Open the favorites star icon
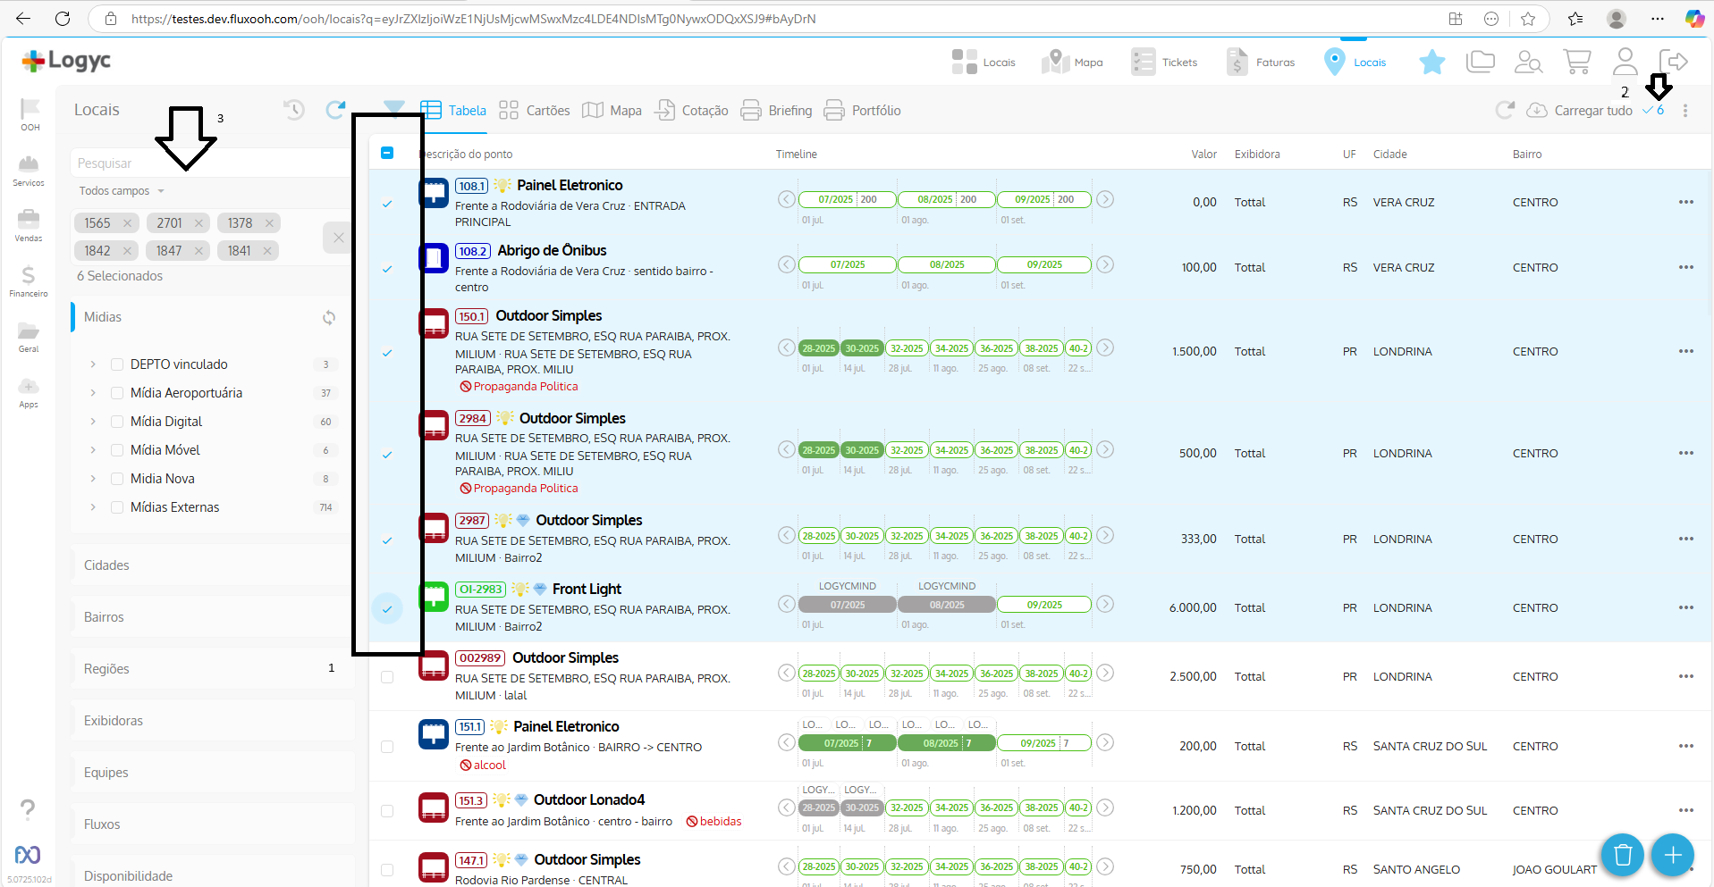Viewport: 1714px width, 887px height. (x=1431, y=62)
